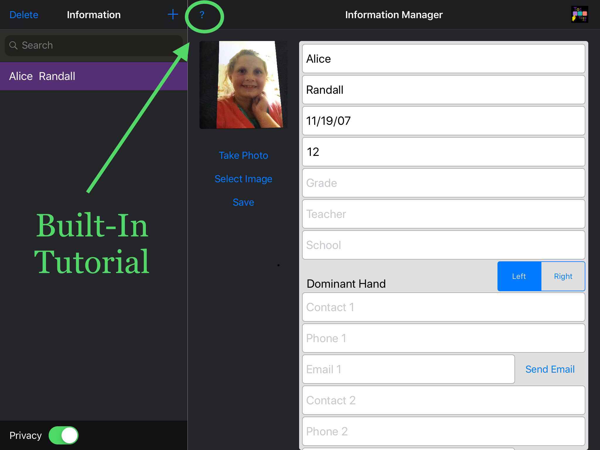The width and height of the screenshot is (600, 450).
Task: Add a new record with plus icon
Action: (x=173, y=14)
